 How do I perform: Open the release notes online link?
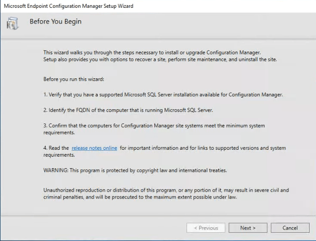tap(94, 148)
